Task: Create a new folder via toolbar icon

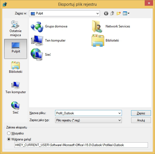Action: pos(119,13)
